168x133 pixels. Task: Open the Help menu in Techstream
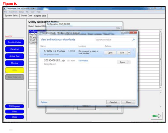(38, 12)
